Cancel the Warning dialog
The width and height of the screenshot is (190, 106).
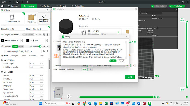click(121, 61)
